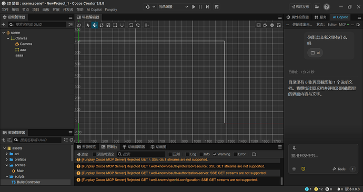
Task: Switch to the 资源预览 tab
Action: [86, 147]
